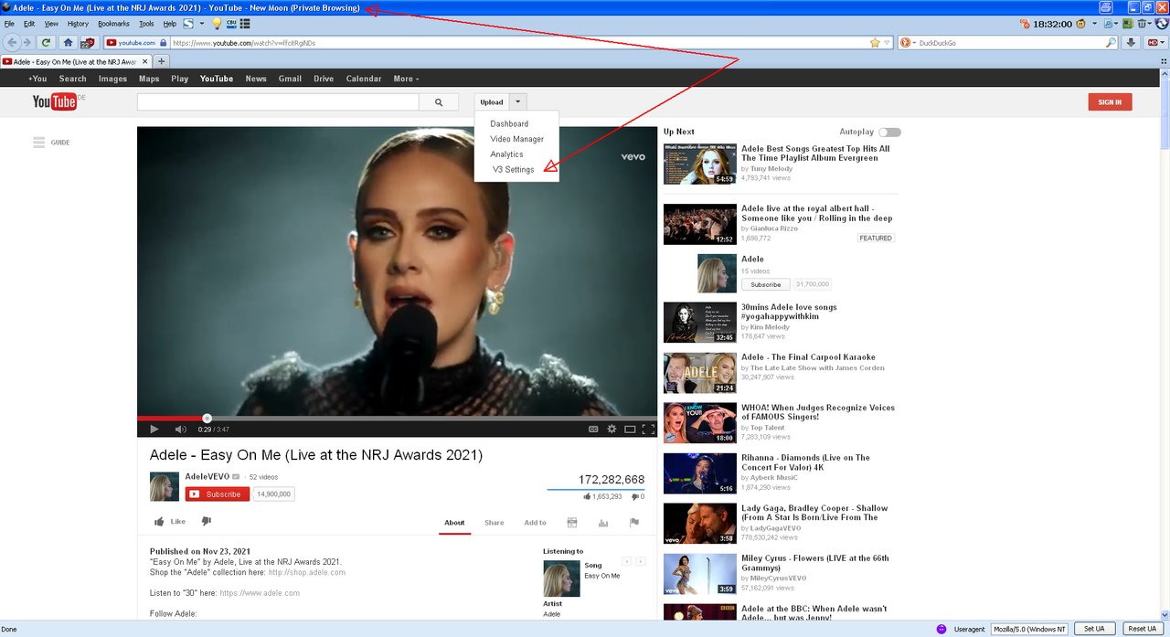
Task: Open the Add to tab
Action: pos(535,523)
